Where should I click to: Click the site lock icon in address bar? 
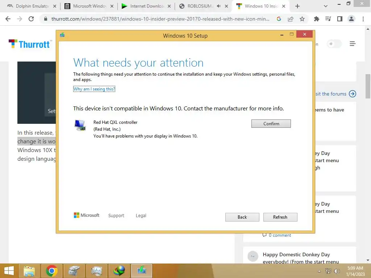click(46, 19)
